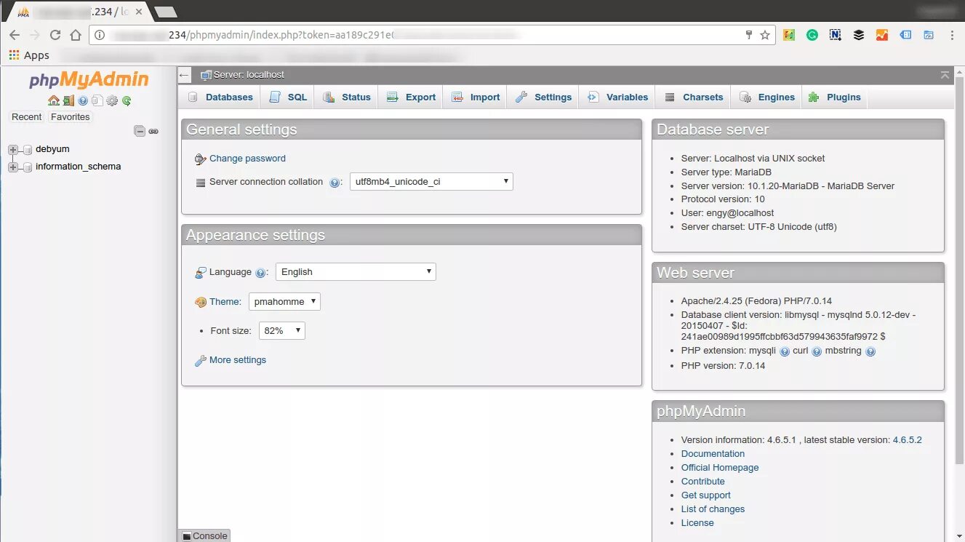Click the information_schema database cylinder icon
The width and height of the screenshot is (965, 542).
point(28,167)
